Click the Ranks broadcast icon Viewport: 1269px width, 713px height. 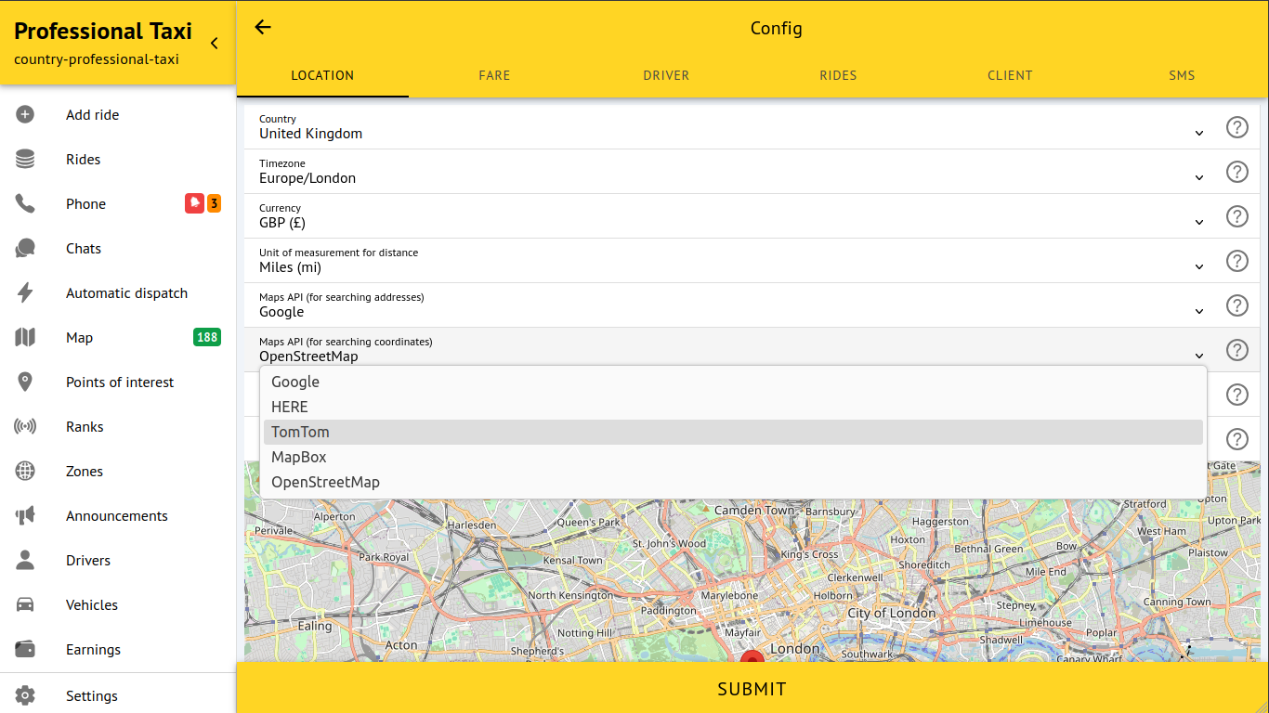25,427
